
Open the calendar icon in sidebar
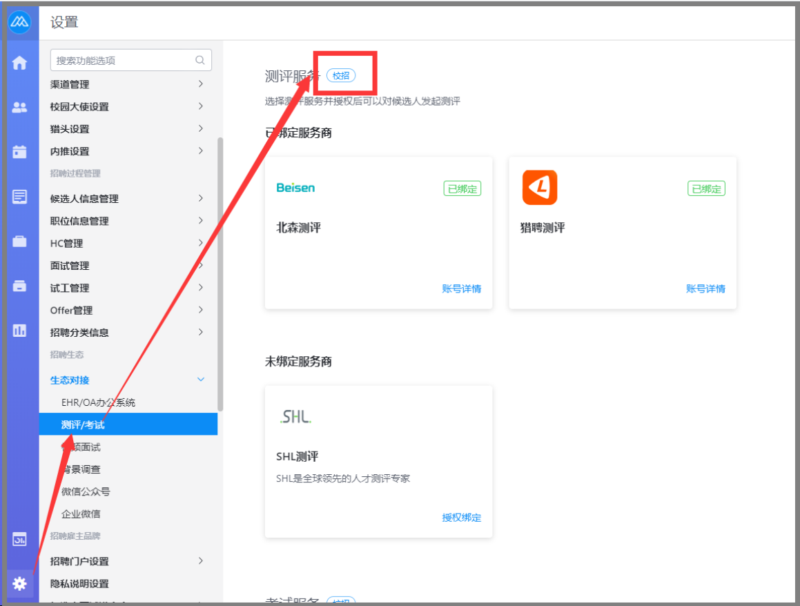point(19,152)
